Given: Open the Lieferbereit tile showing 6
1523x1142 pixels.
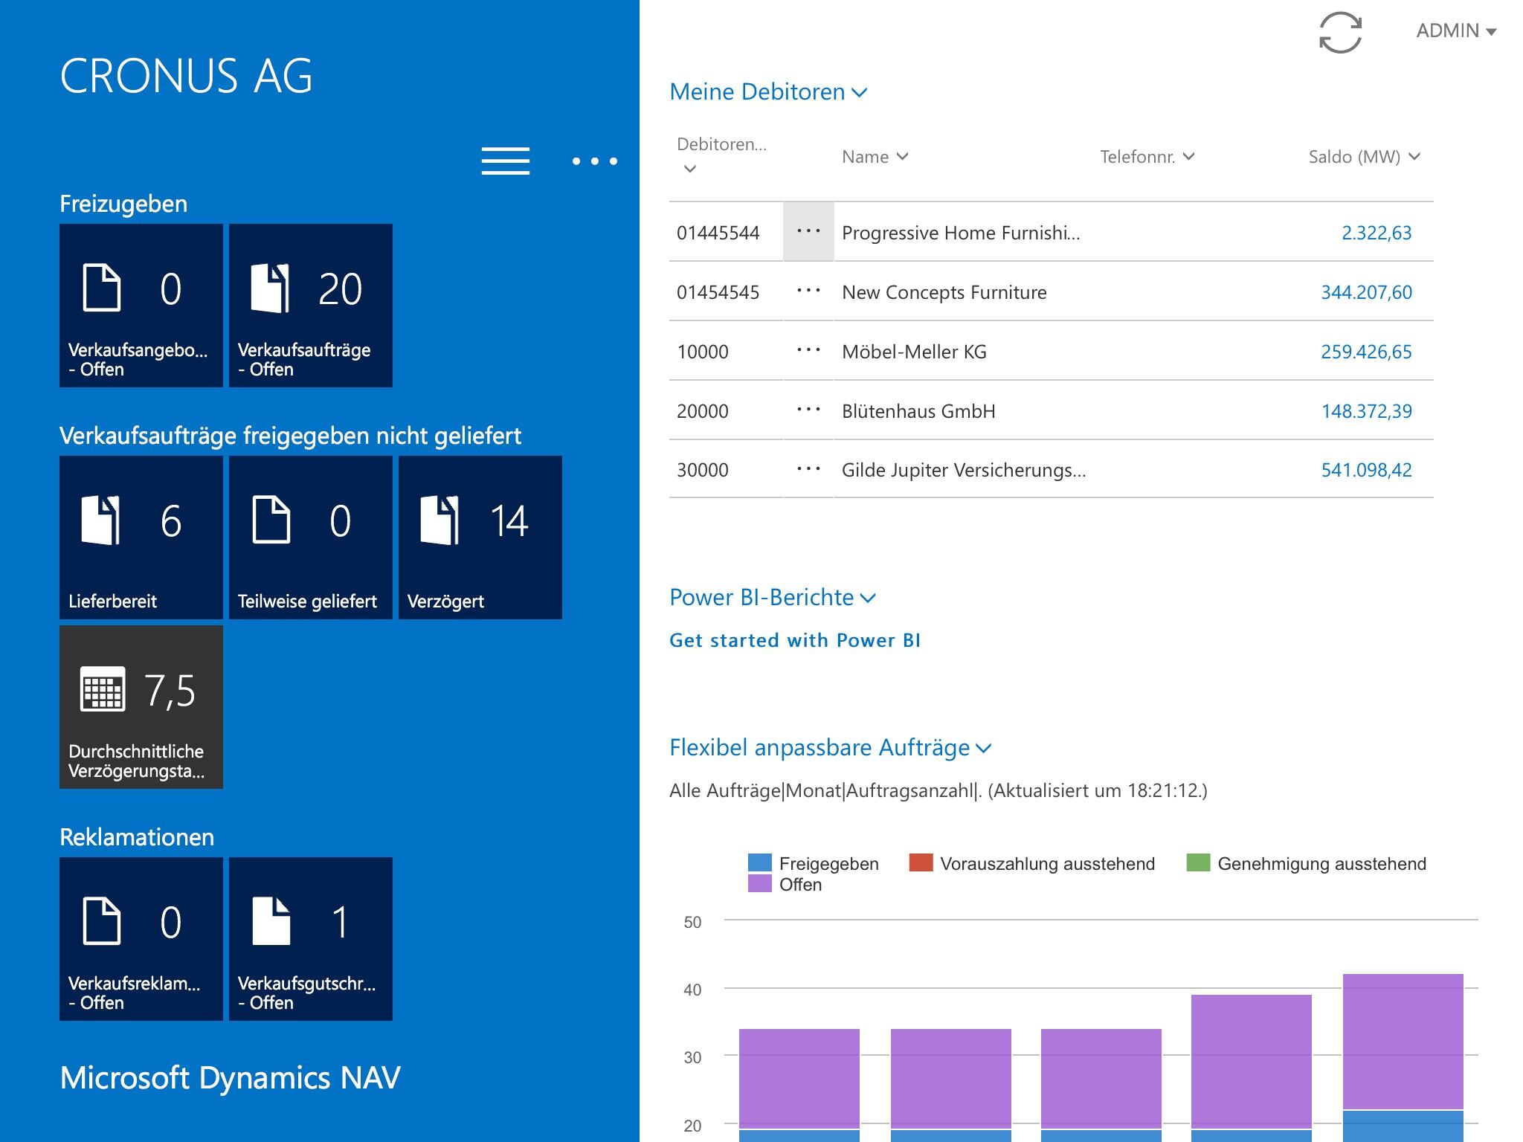Looking at the screenshot, I should point(141,538).
